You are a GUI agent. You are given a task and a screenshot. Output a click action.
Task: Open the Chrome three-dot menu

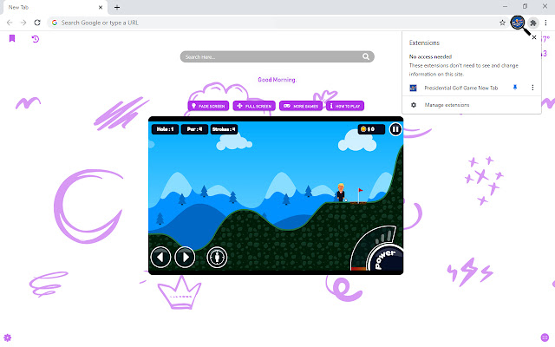(545, 23)
